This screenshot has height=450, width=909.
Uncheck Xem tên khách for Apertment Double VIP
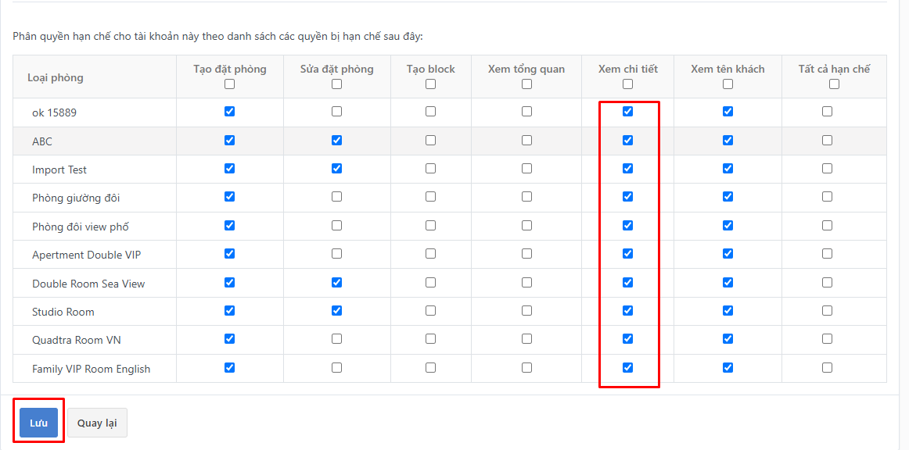point(728,254)
